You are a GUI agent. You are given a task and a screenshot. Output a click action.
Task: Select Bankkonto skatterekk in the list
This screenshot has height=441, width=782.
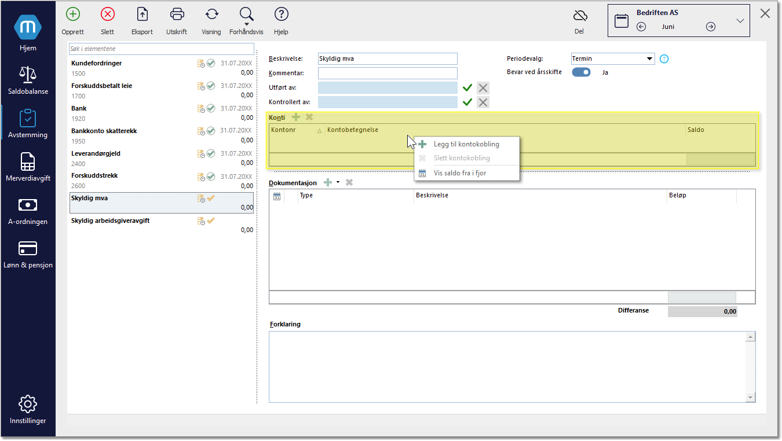162,136
